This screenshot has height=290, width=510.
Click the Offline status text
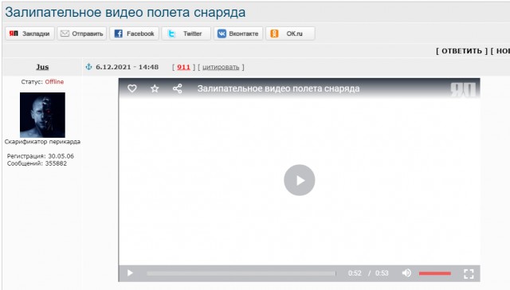[x=54, y=81]
